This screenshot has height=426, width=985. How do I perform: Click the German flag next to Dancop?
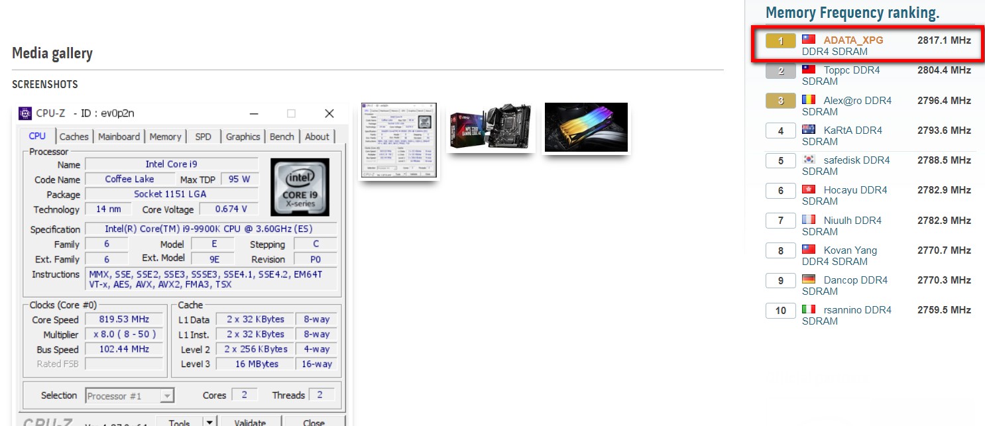coord(809,280)
